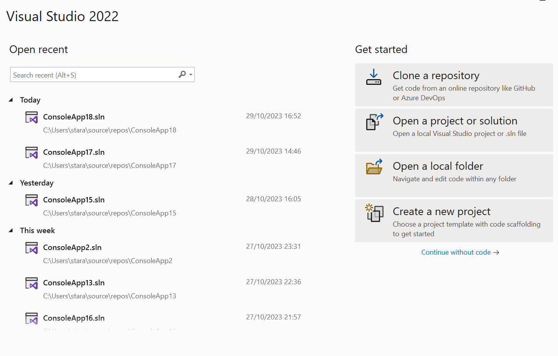
Task: Click the ConsoleApp16.sln solution icon
Action: (32, 318)
